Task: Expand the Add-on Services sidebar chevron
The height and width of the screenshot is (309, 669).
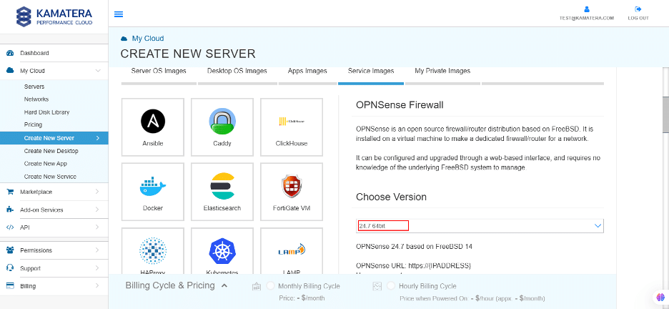Action: click(98, 210)
